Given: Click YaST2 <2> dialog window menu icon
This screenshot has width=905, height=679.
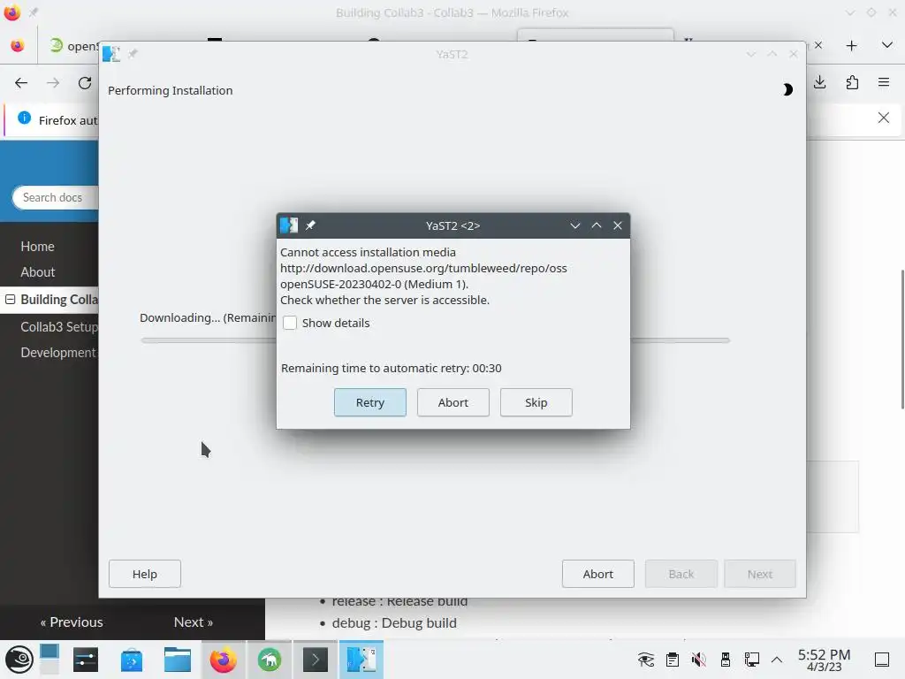Looking at the screenshot, I should 289,225.
